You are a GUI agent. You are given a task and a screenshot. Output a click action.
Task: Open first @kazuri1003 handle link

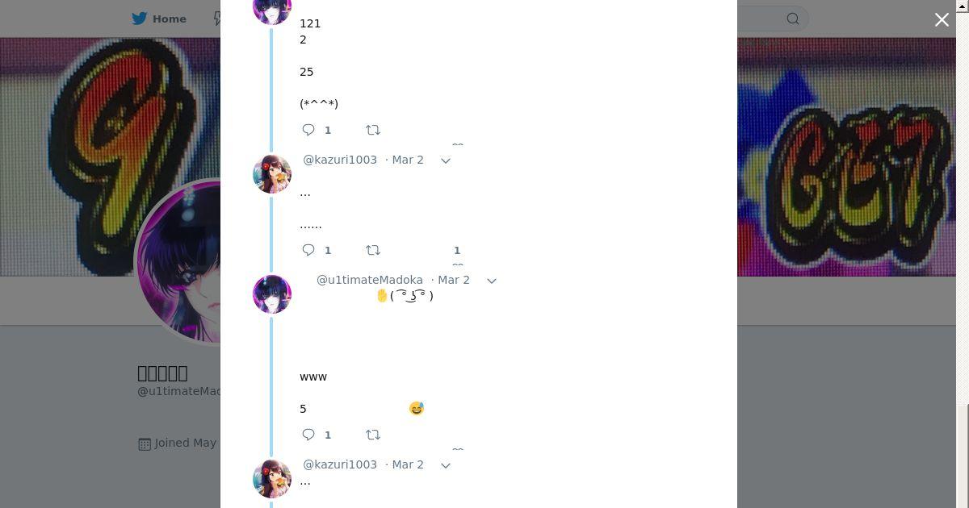tap(340, 160)
